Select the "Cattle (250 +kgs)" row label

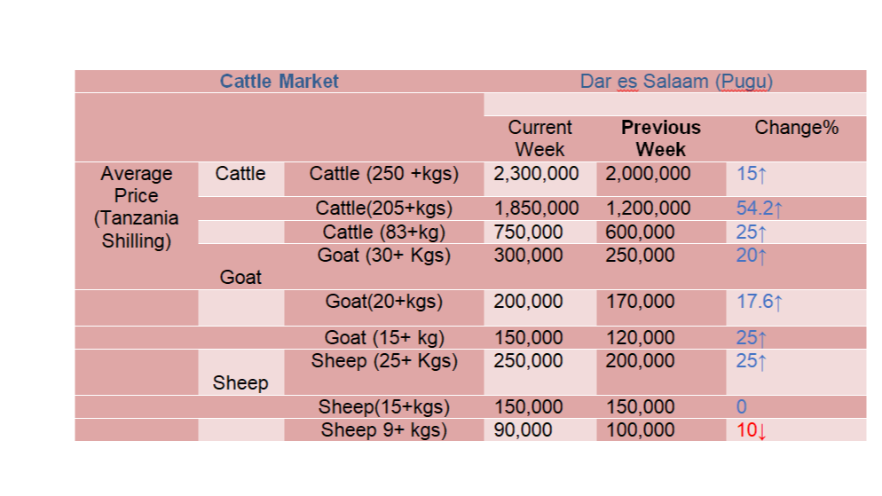pyautogui.click(x=383, y=174)
